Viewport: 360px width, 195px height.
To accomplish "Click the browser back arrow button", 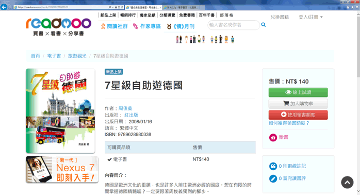I will coord(4,7).
